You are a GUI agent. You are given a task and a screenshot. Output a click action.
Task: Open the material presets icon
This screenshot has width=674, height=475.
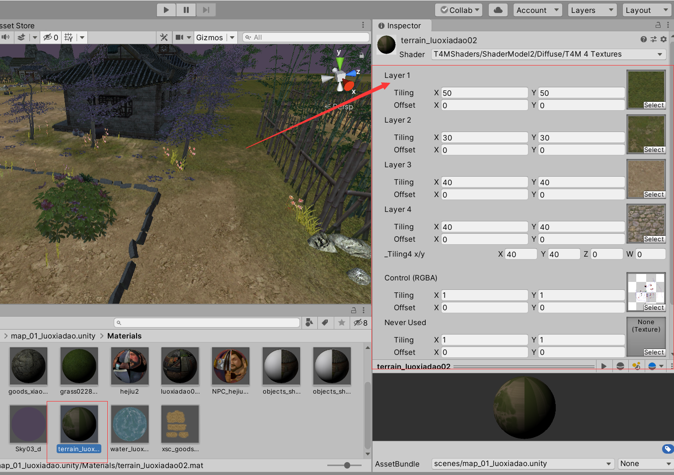coord(654,39)
